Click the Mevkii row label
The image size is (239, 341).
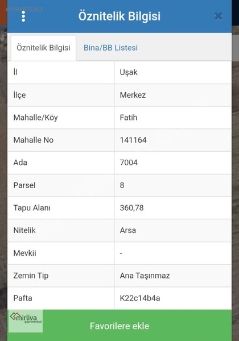click(24, 253)
